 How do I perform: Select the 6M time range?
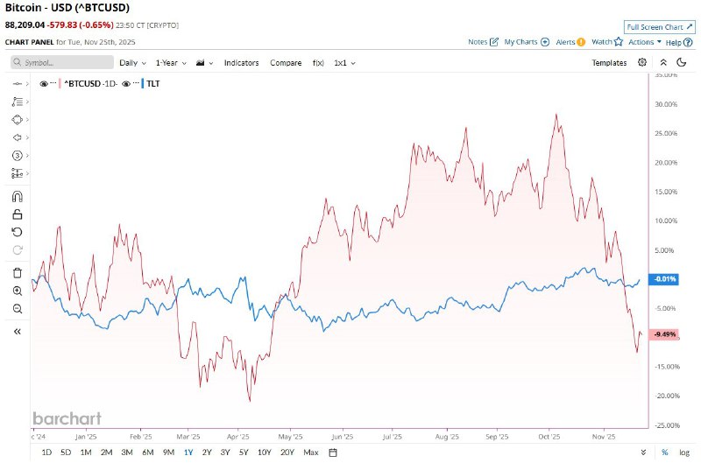[x=148, y=452]
